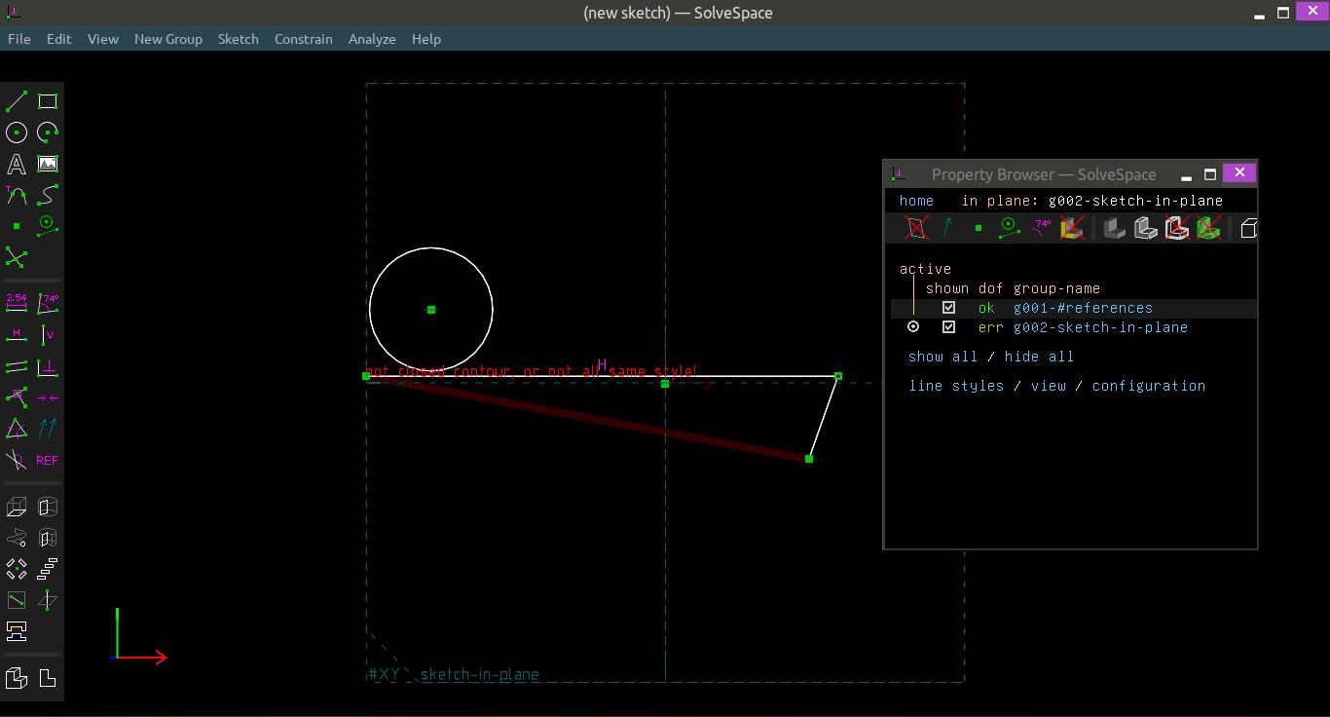Apply the horizontal constraint tool
The image size is (1330, 717).
tap(17, 335)
